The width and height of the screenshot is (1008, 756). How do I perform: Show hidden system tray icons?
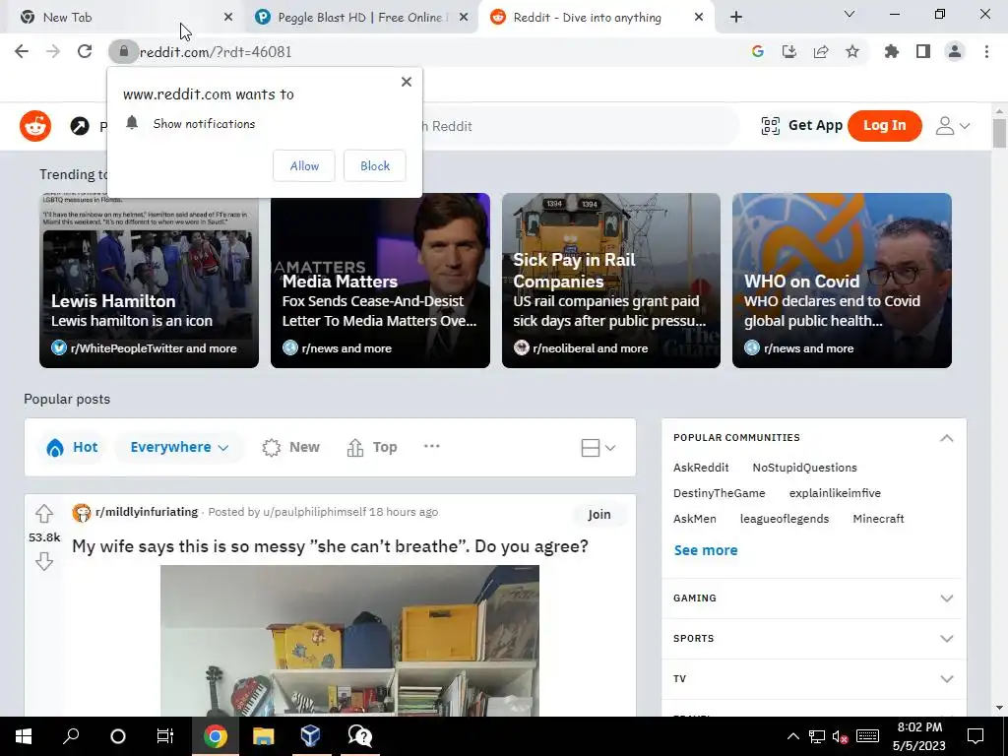[x=793, y=736]
